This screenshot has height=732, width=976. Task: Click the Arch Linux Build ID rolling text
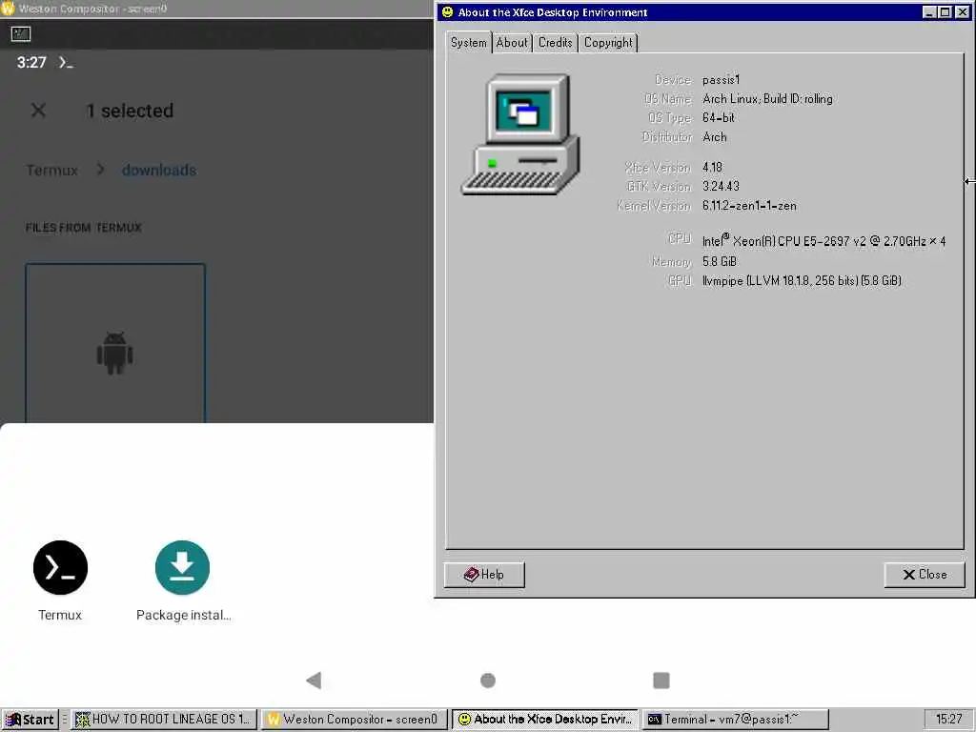tap(767, 99)
